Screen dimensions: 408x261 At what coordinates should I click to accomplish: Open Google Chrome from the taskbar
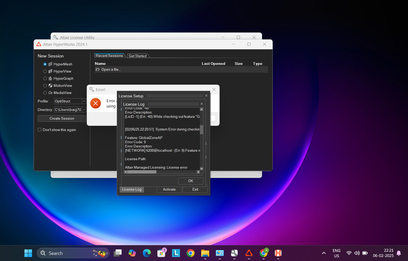tap(191, 253)
